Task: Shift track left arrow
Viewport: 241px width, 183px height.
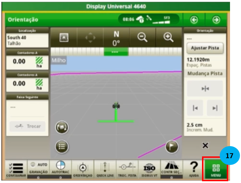Action: tap(195, 108)
